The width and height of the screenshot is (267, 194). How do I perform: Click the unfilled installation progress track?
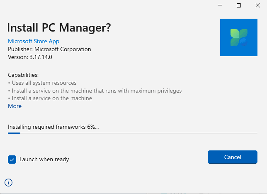pos(137,133)
